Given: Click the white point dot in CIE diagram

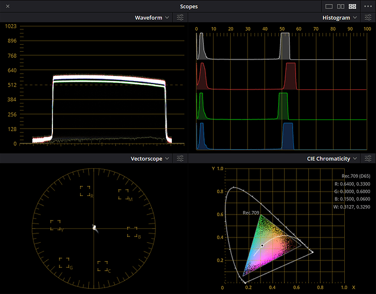Looking at the screenshot, I should tap(262, 245).
